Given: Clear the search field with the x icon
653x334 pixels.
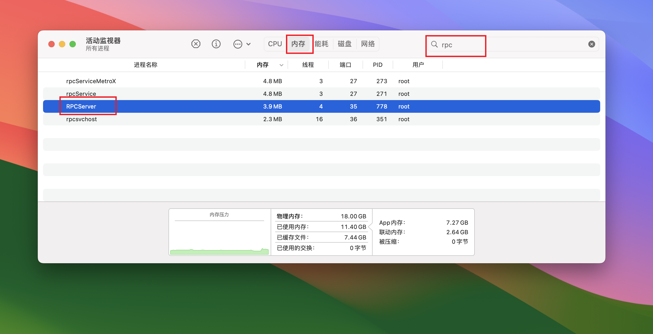Looking at the screenshot, I should click(591, 44).
